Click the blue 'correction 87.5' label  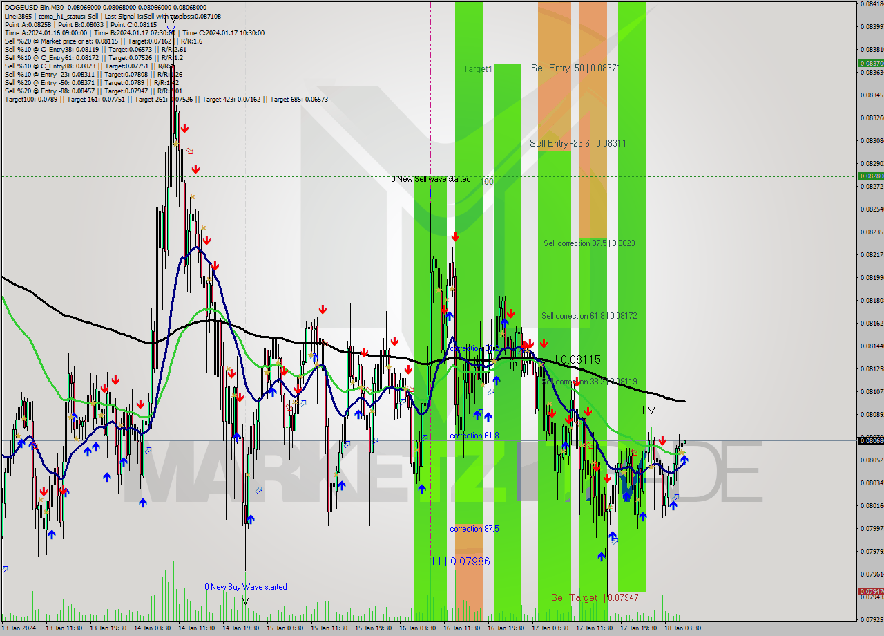click(x=474, y=529)
